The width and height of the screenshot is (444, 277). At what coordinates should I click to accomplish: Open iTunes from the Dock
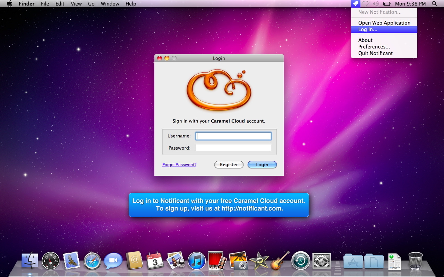pyautogui.click(x=197, y=260)
